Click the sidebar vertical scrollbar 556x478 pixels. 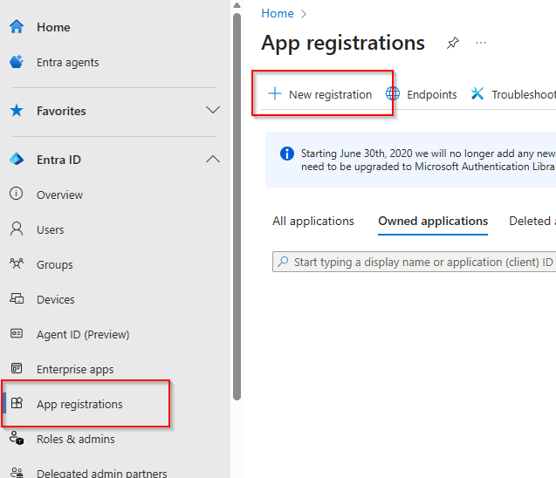click(237, 201)
